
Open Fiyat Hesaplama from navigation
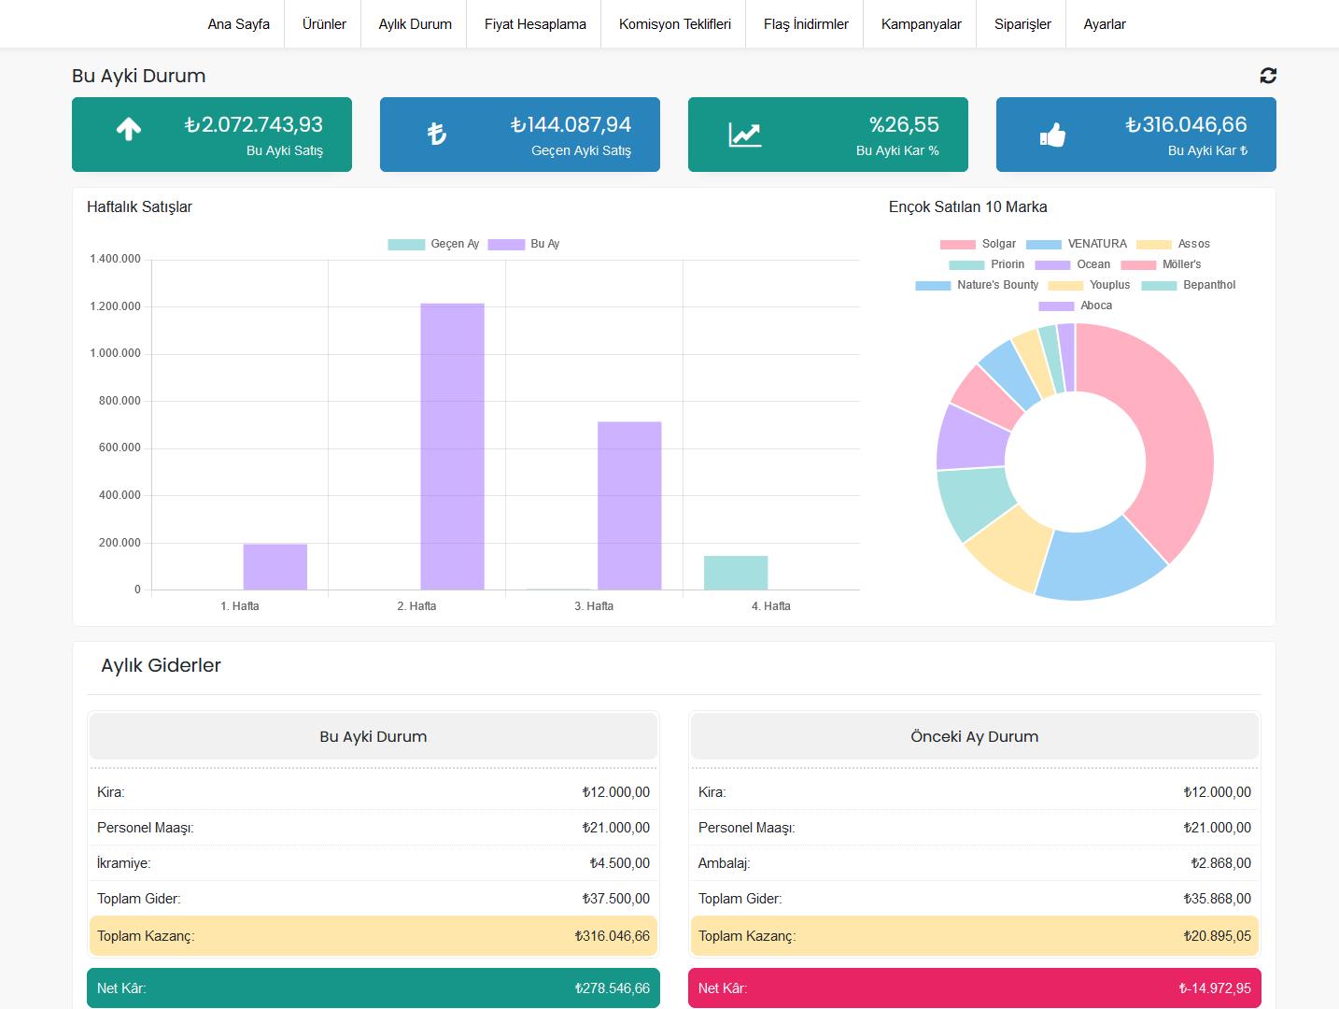pyautogui.click(x=535, y=24)
